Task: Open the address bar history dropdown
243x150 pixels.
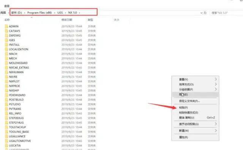Action: click(x=201, y=13)
